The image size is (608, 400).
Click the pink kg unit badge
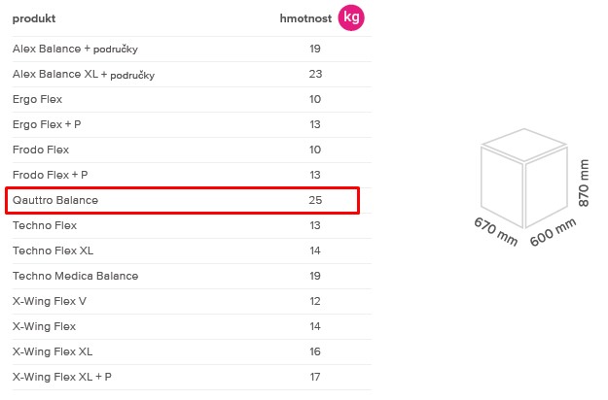[x=351, y=17]
